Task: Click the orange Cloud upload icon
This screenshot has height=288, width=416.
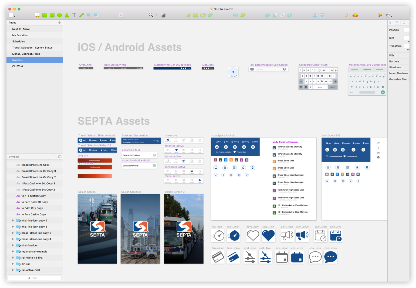Action: click(355, 15)
